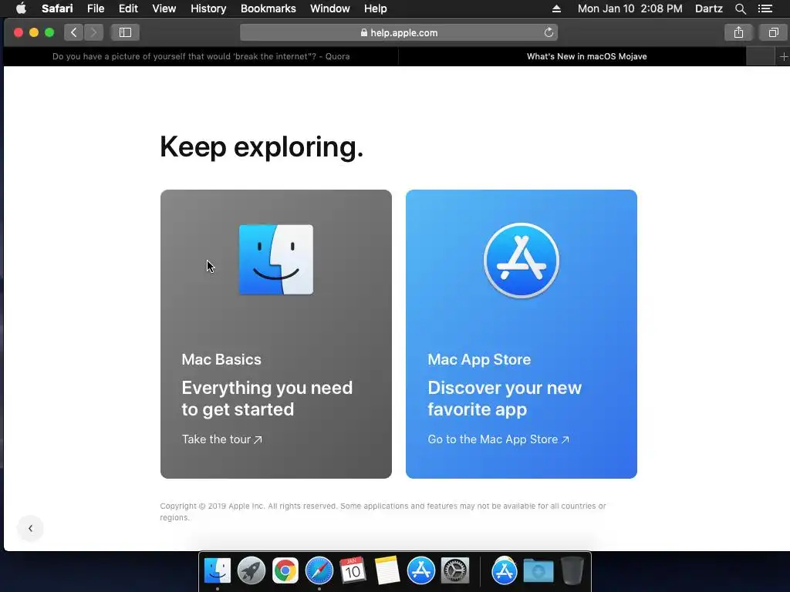790x592 pixels.
Task: Close the Safari window red button
Action: coord(19,32)
